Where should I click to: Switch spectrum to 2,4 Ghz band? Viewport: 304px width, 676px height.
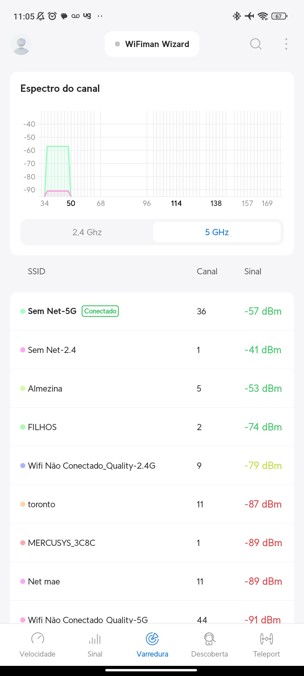(87, 232)
